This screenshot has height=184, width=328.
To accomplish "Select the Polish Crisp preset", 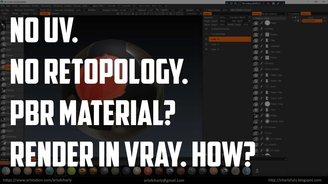I will 276,104.
